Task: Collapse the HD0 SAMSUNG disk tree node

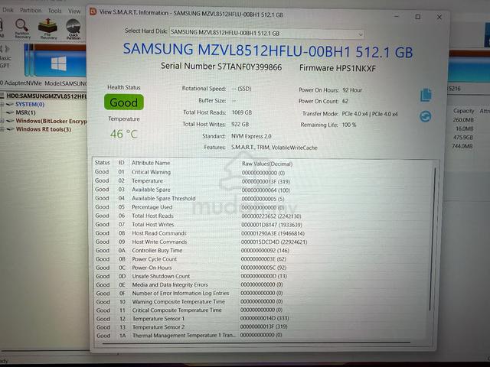Action: click(x=2, y=96)
